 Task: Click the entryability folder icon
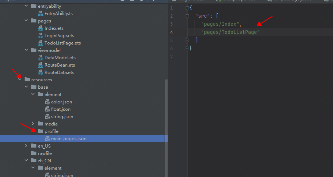pyautogui.click(x=34, y=6)
